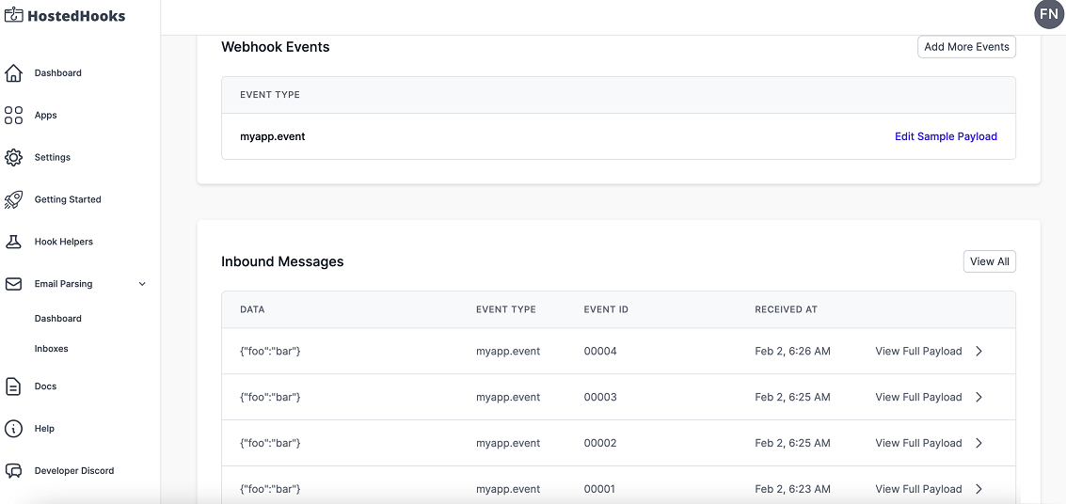Click the Edit Sample Payload link

[946, 136]
